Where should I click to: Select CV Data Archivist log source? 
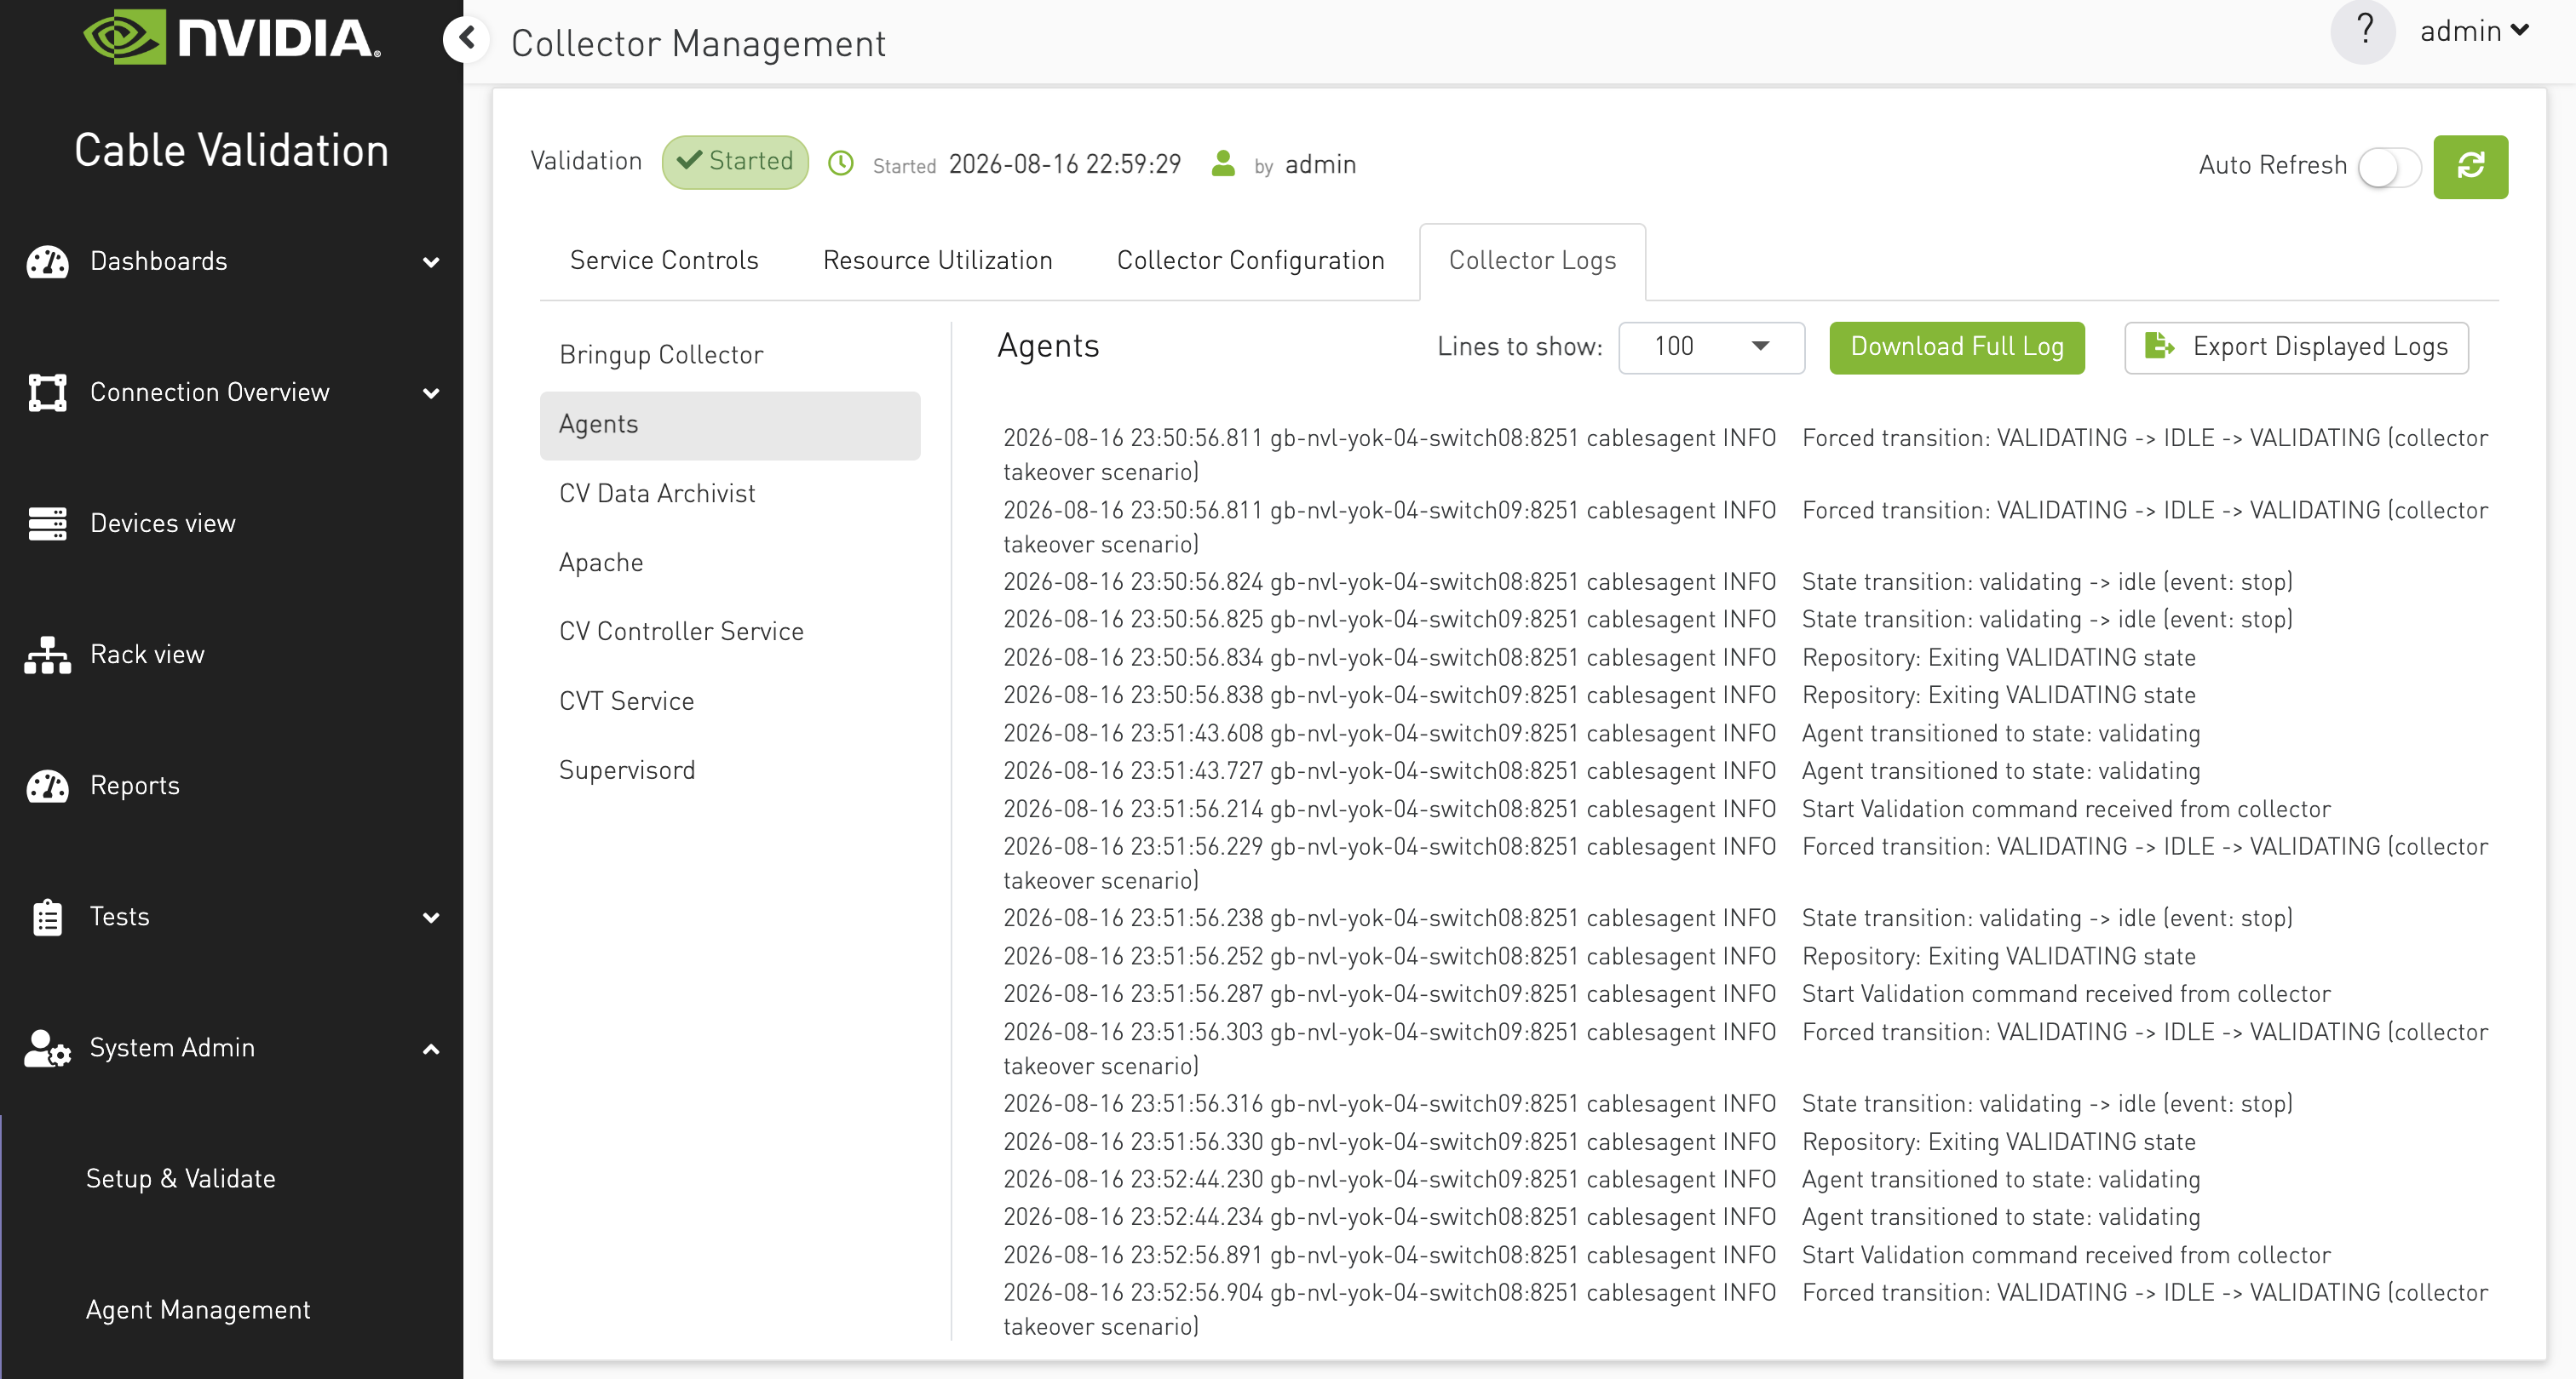[x=730, y=494]
